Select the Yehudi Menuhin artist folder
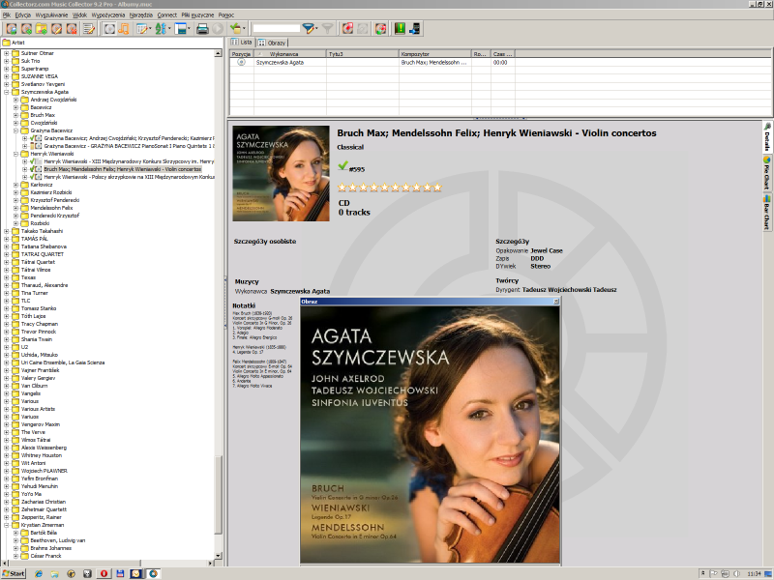The height and width of the screenshot is (580, 774). 40,486
